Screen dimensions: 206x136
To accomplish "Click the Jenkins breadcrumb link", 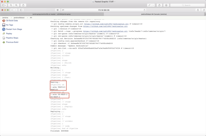I will 5,18.
